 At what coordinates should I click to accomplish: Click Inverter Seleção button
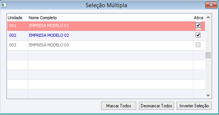tap(194, 106)
